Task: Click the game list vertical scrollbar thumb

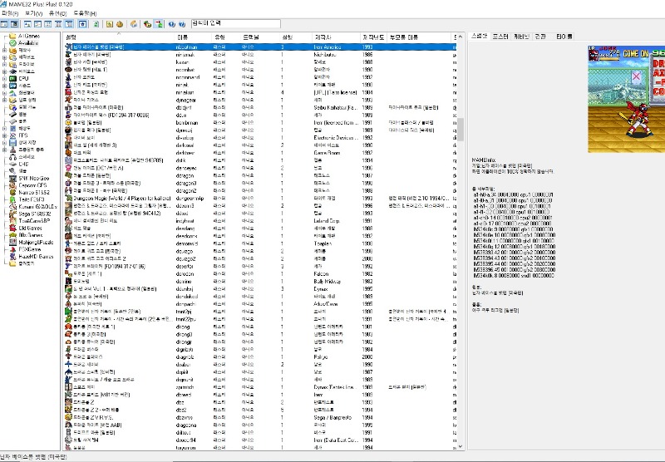Action: click(461, 129)
